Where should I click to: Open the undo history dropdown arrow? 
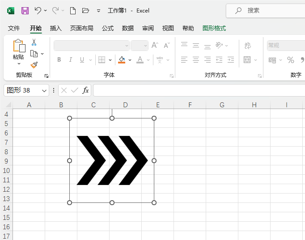click(45, 10)
